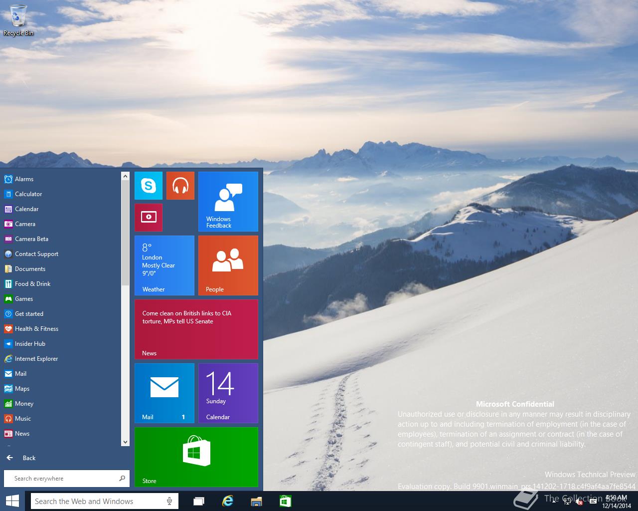Click the apps list scroll down arrow
The height and width of the screenshot is (511, 638).
[125, 442]
